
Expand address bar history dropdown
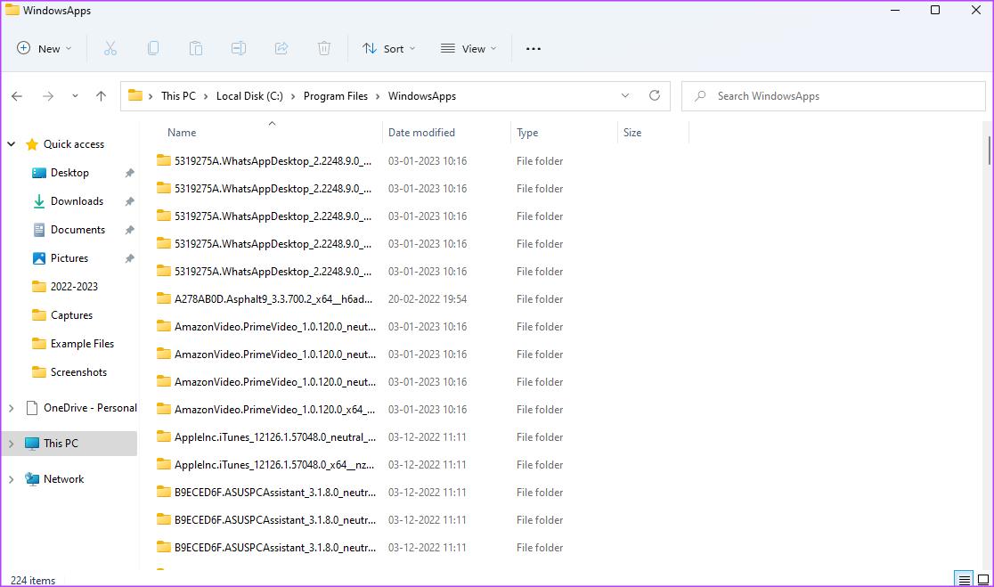pyautogui.click(x=625, y=95)
